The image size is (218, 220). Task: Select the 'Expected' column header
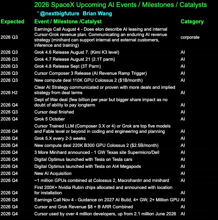[12, 22]
